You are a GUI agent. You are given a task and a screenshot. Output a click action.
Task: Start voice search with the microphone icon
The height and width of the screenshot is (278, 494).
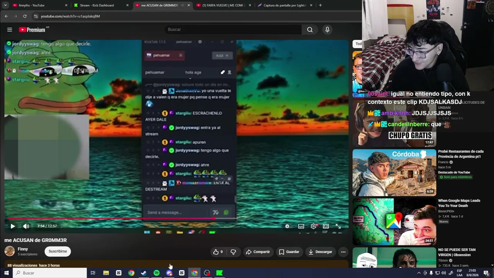pos(327,30)
